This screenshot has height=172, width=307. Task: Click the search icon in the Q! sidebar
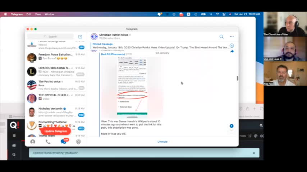click(x=14, y=154)
